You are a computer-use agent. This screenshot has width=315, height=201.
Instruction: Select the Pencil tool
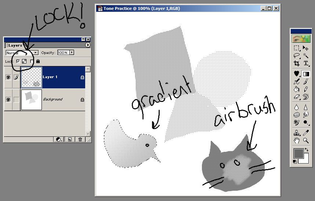tap(305, 89)
